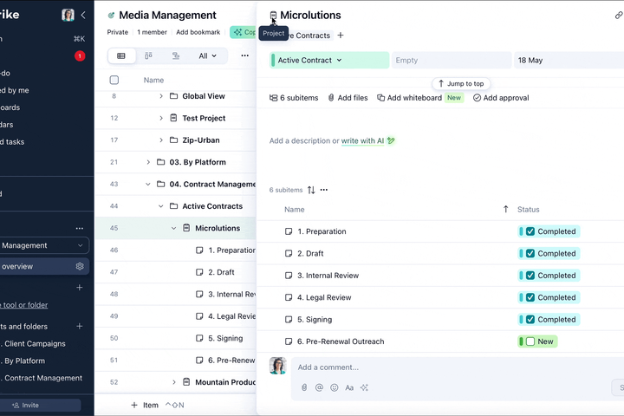Click the 18 May date field
624x416 pixels.
pos(569,60)
